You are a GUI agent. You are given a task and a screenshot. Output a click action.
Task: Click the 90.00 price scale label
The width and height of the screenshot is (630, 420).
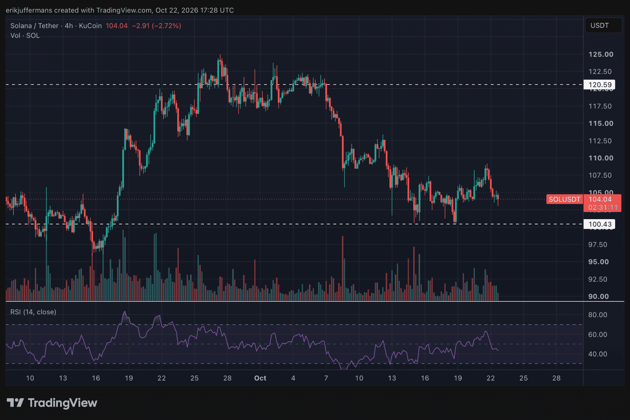click(x=598, y=297)
